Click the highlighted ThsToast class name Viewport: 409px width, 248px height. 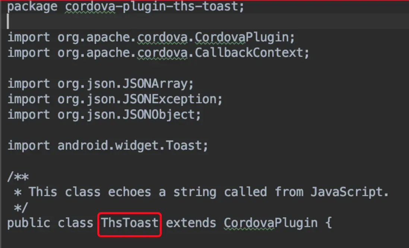(x=130, y=223)
